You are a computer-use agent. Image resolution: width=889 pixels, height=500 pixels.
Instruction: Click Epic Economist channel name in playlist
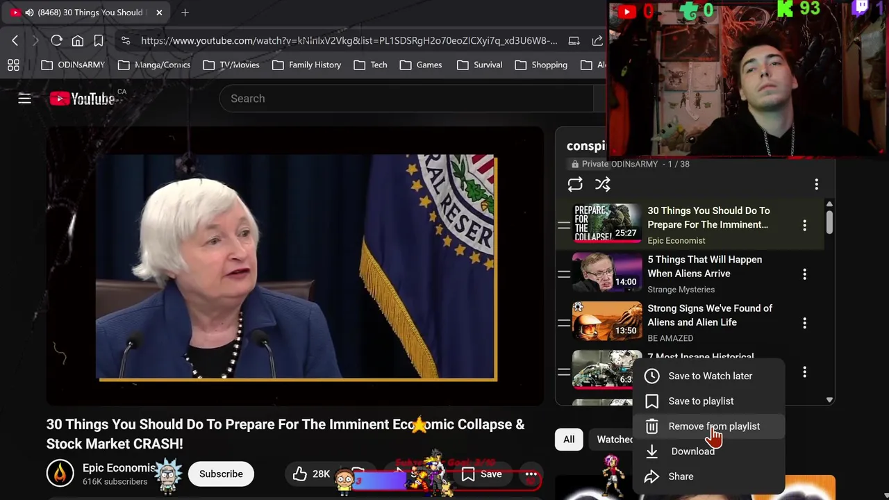point(676,240)
